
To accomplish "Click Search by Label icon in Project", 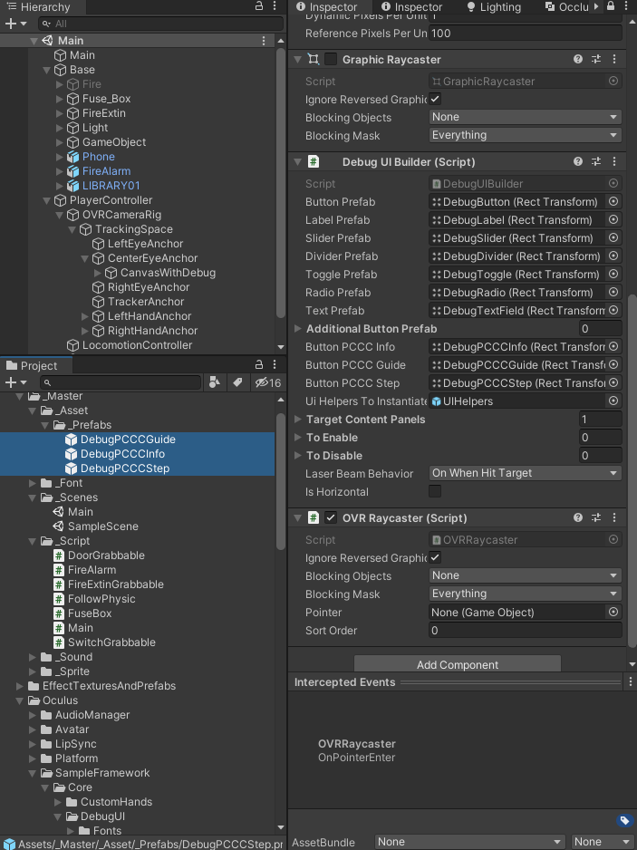I will coord(237,382).
